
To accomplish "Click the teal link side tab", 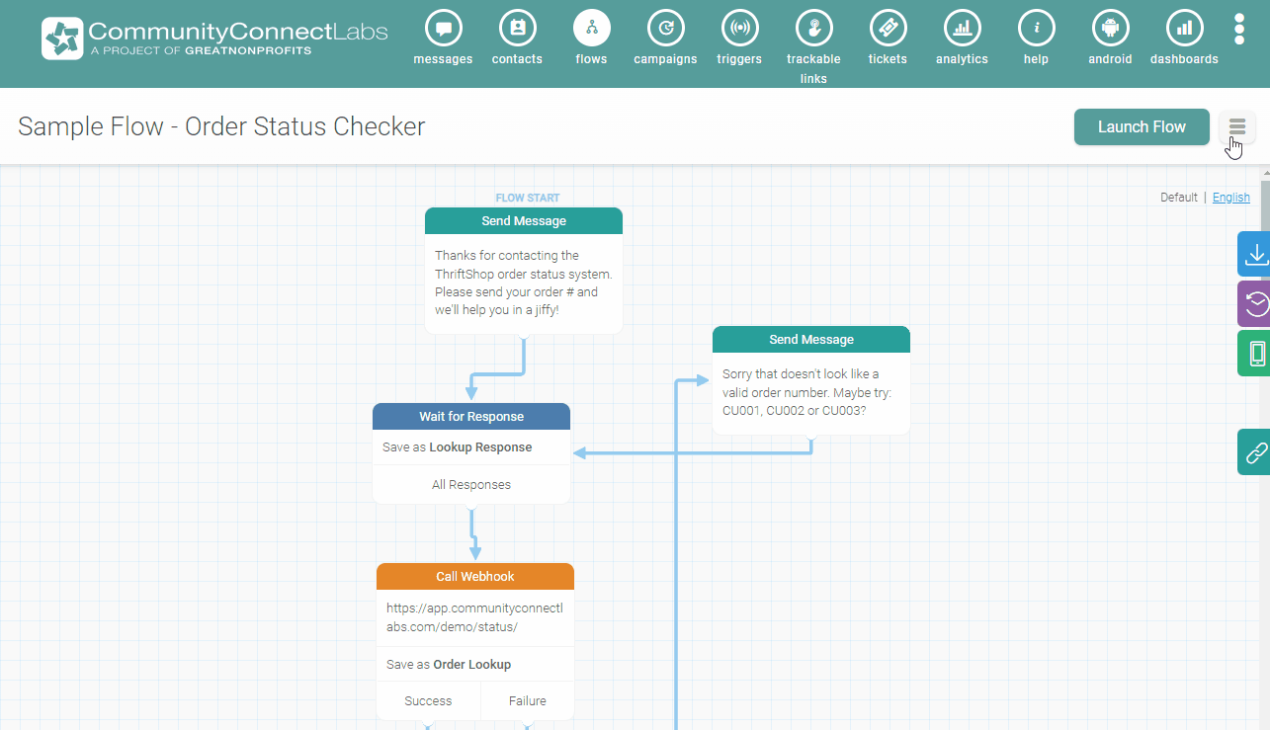I will (x=1254, y=452).
